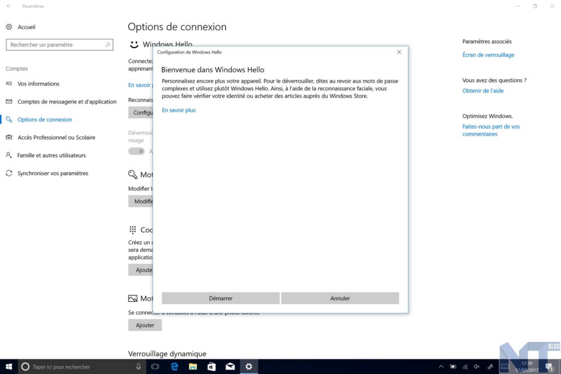Viewport: 561px width, 374px height.
Task: Click Taper ici pour rechercher box
Action: click(82, 366)
